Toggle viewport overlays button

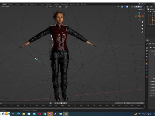pos(127,7)
